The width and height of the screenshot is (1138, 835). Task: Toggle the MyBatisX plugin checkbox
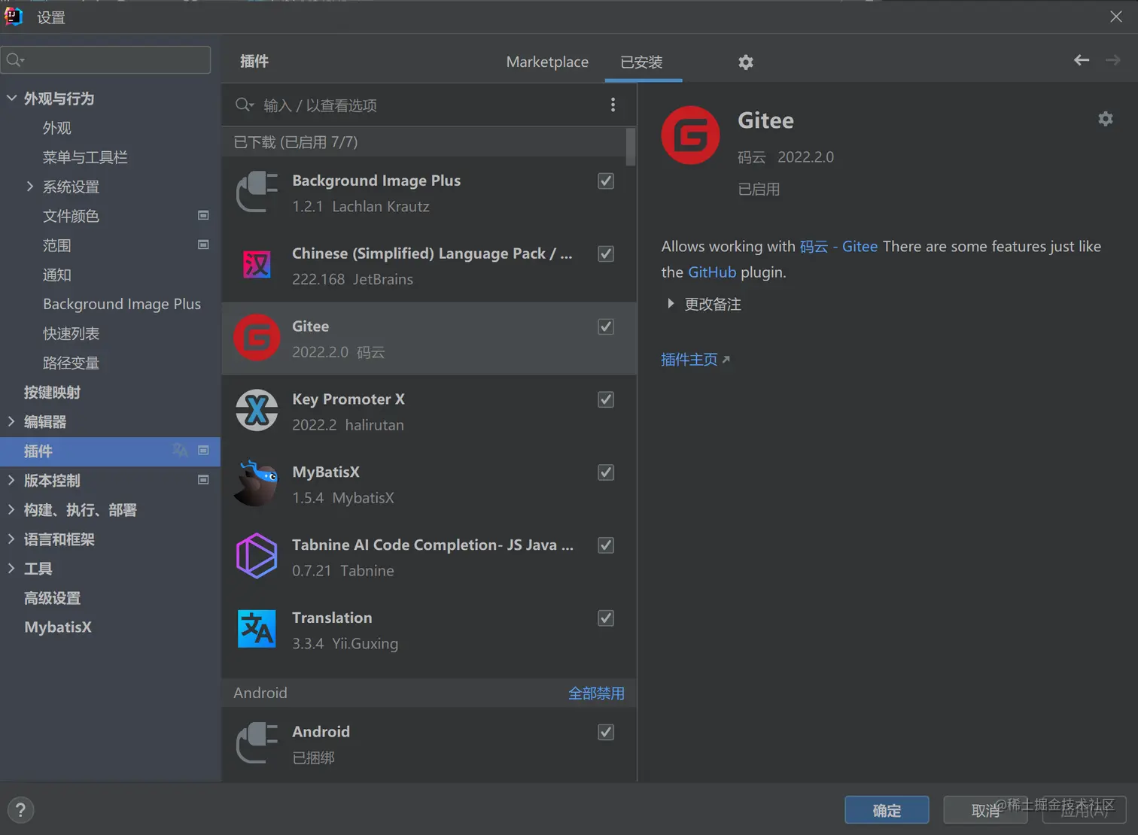[x=606, y=472]
